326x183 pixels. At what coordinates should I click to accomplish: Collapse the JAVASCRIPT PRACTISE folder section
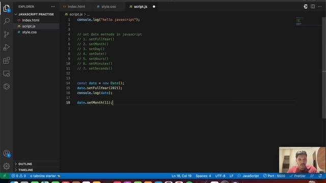(x=36, y=14)
